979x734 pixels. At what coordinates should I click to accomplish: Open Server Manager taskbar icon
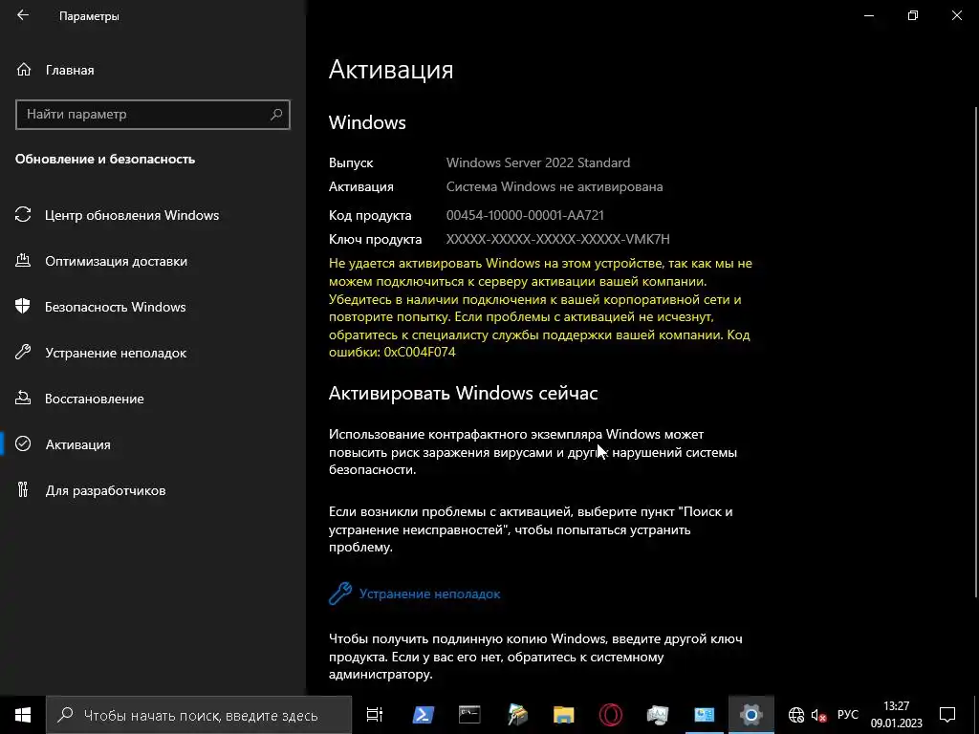click(658, 715)
